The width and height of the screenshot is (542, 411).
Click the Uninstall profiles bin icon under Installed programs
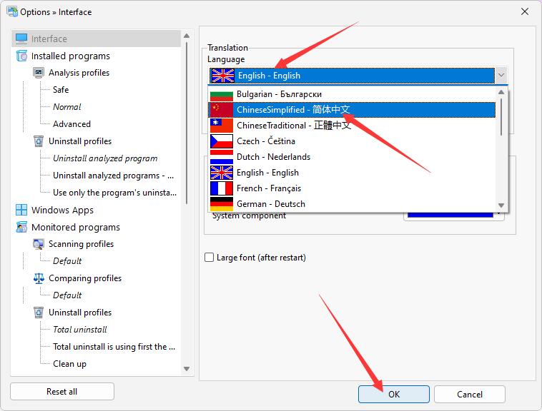[39, 141]
